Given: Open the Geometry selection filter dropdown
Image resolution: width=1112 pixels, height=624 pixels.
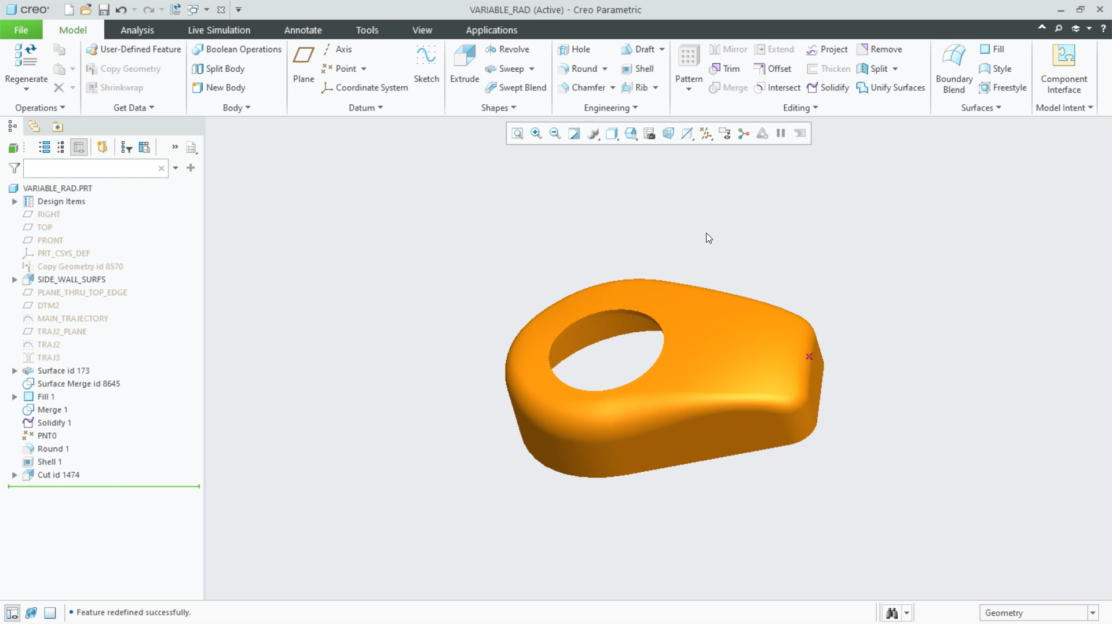Looking at the screenshot, I should click(x=1093, y=613).
